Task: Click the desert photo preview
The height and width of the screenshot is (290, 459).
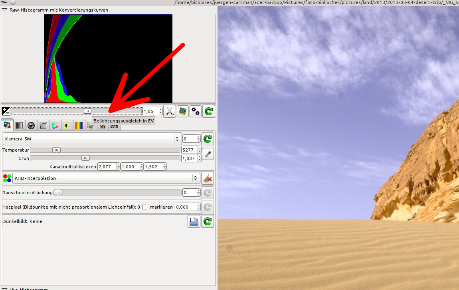Action: coord(338,148)
